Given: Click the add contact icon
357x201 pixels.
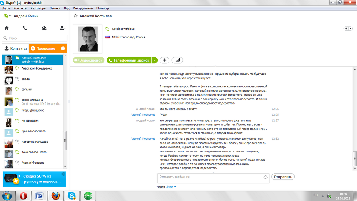Looking at the screenshot, I should pyautogui.click(x=63, y=28).
